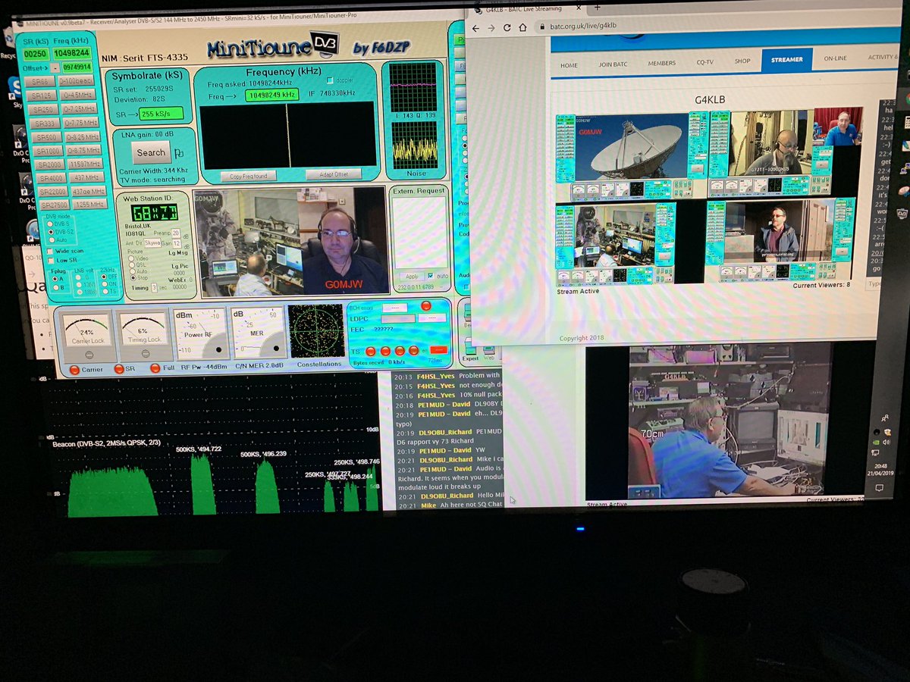This screenshot has width=910, height=682.
Task: Click the Adapt Offset button
Action: pos(334,174)
